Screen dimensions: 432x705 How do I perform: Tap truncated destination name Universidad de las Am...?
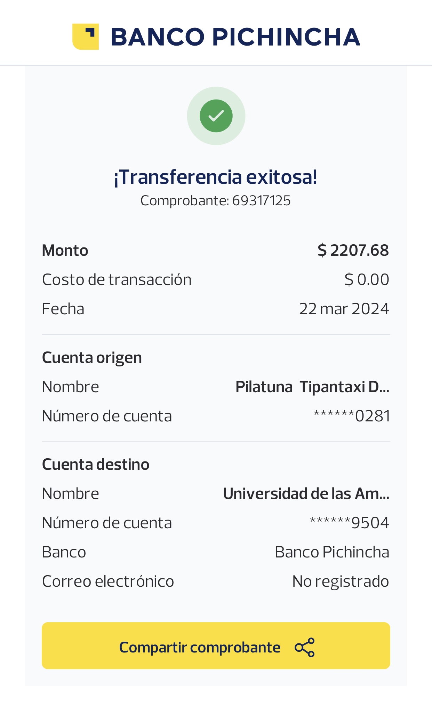point(306,494)
